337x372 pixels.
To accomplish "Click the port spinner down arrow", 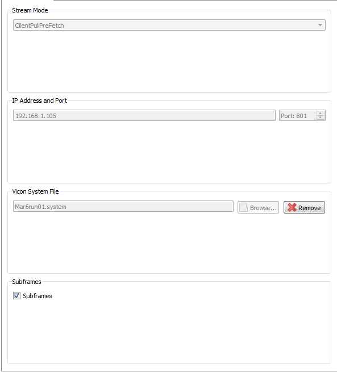I will [321, 118].
